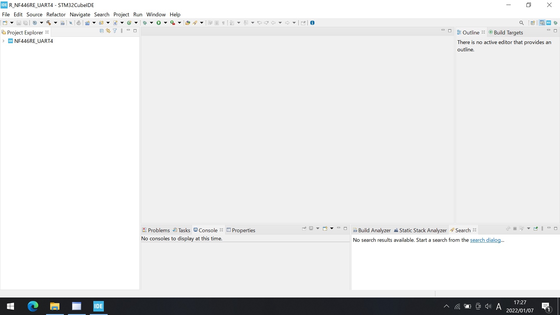Image resolution: width=560 pixels, height=315 pixels.
Task: Switch to the Tasks tab
Action: (x=181, y=230)
